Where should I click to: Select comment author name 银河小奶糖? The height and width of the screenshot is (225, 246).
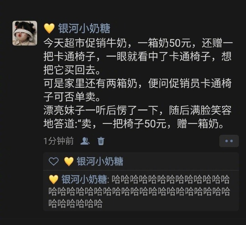(x=84, y=179)
